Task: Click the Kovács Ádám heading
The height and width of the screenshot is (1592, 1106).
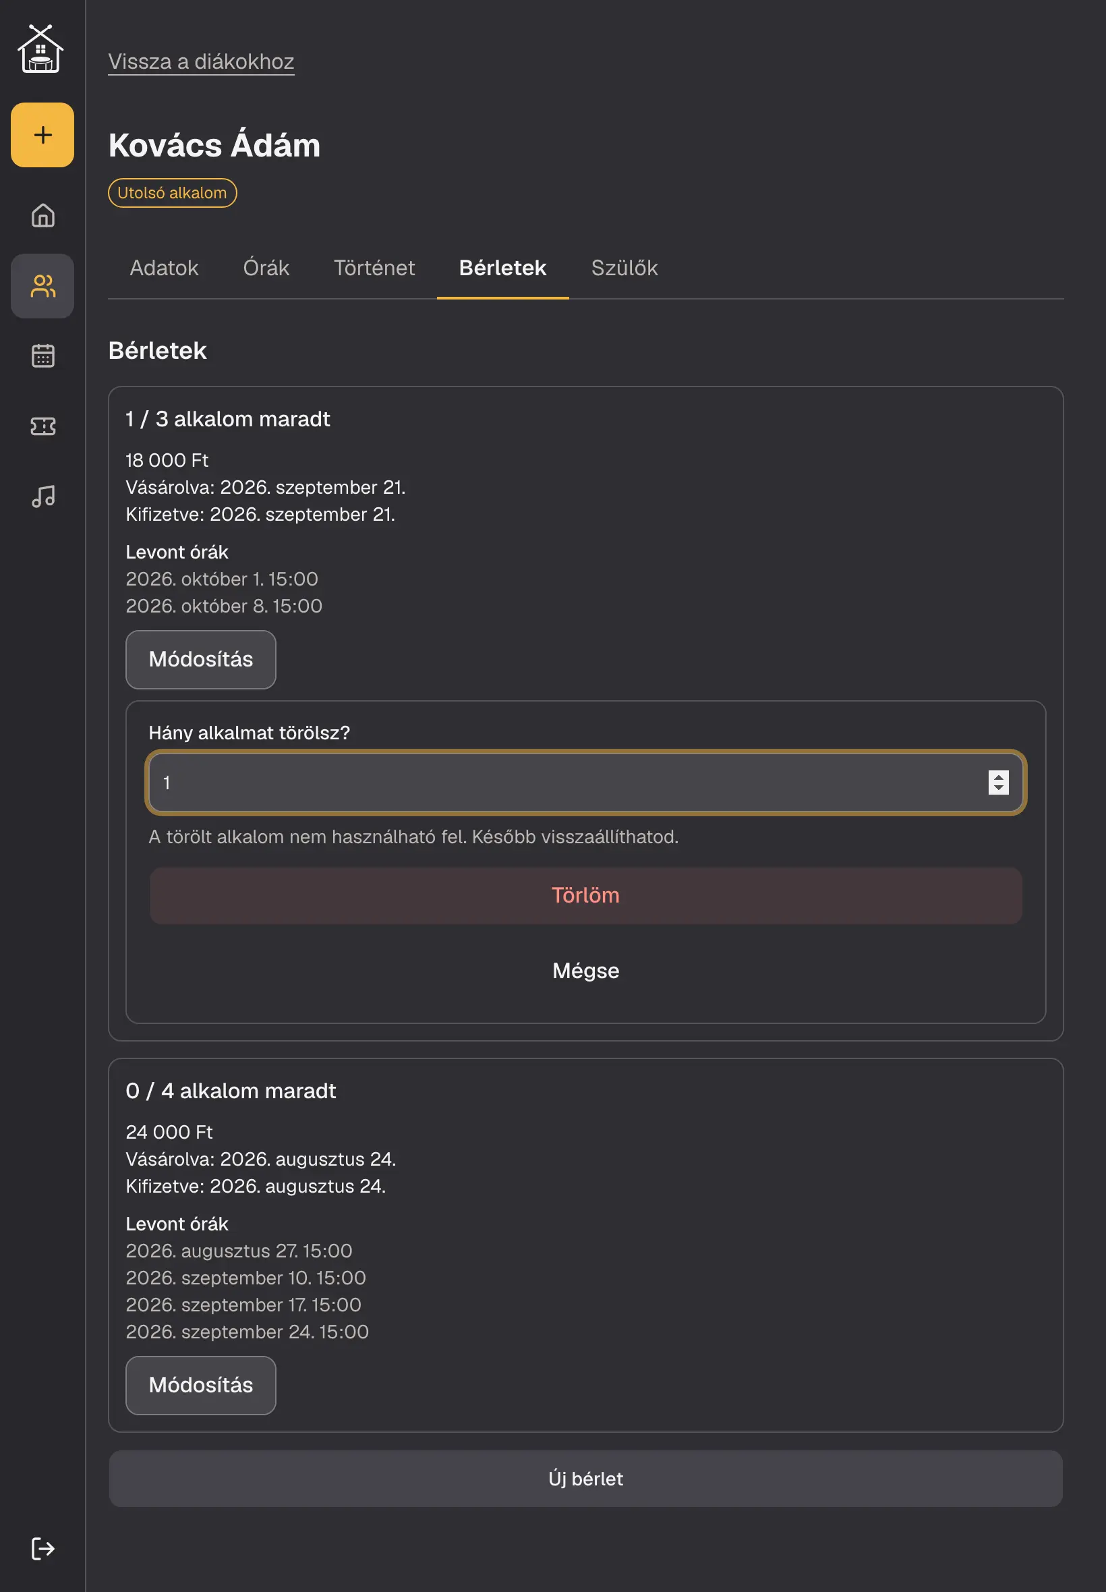Action: [214, 145]
